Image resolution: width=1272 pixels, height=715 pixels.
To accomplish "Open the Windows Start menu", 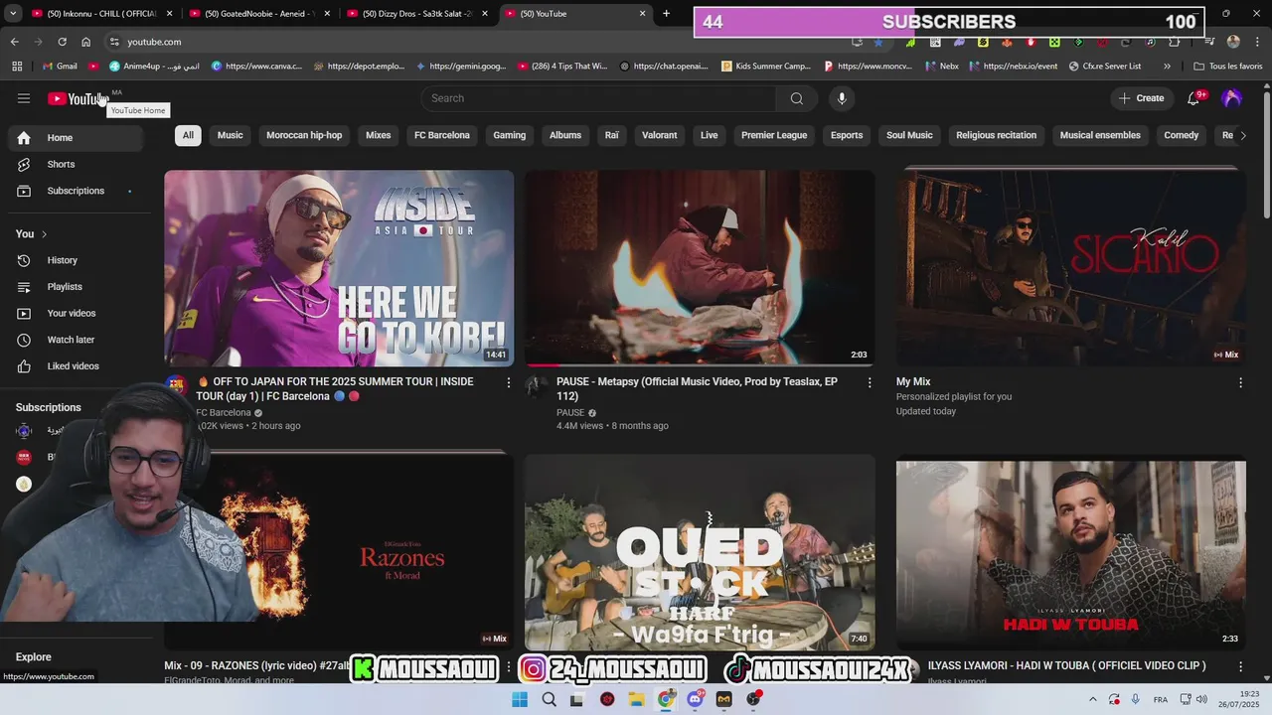I will pyautogui.click(x=520, y=699).
